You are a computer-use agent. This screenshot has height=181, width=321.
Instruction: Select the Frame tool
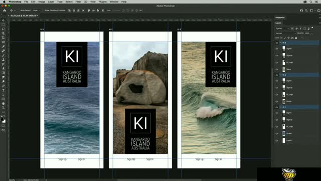point(3,42)
